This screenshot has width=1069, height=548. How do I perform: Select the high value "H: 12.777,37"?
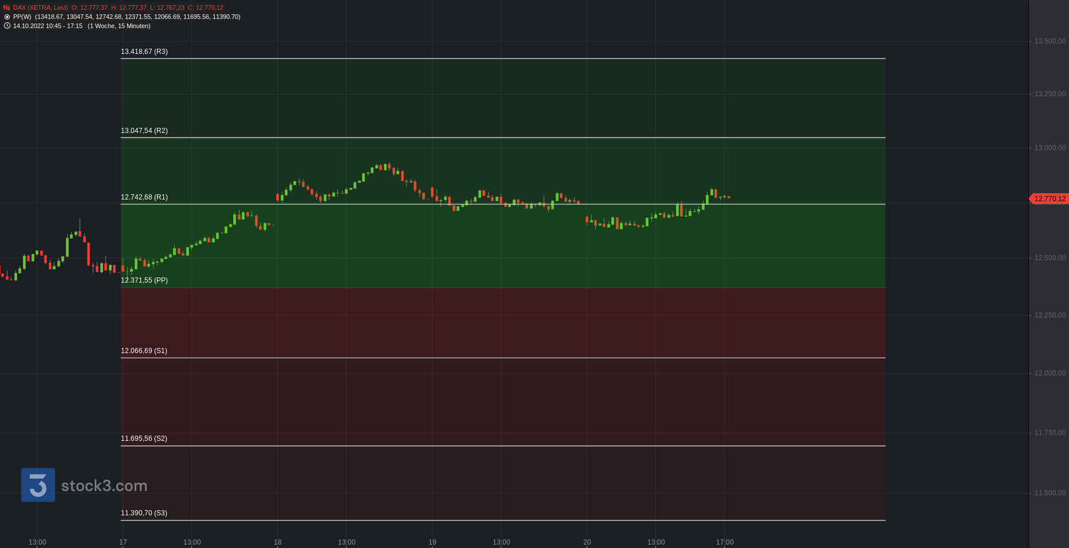pos(129,8)
